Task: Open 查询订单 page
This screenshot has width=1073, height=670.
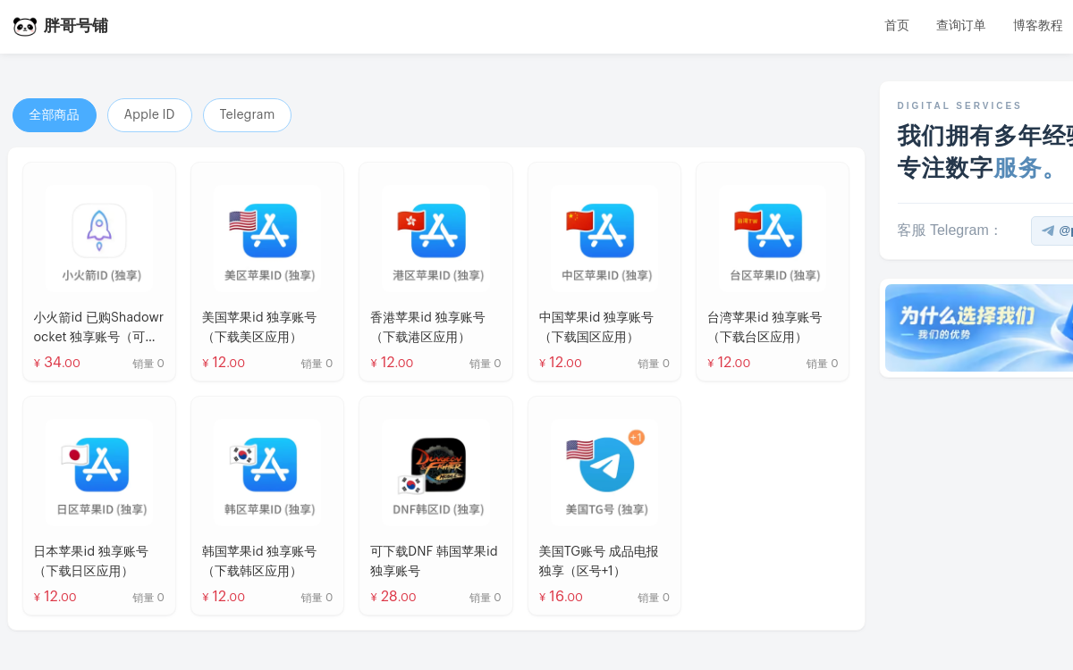Action: pyautogui.click(x=961, y=25)
